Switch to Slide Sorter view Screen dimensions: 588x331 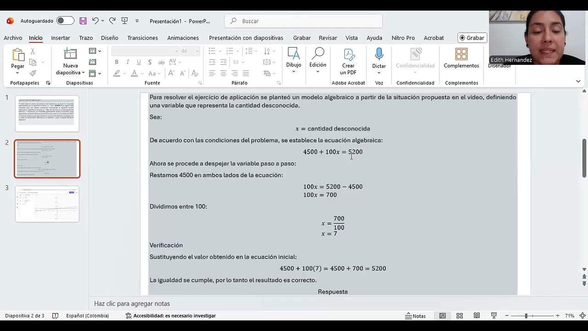tap(459, 316)
